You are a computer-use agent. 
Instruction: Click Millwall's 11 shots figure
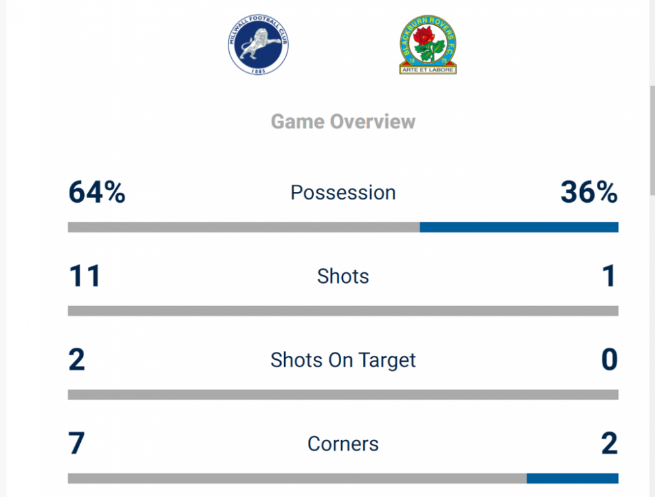(x=84, y=276)
